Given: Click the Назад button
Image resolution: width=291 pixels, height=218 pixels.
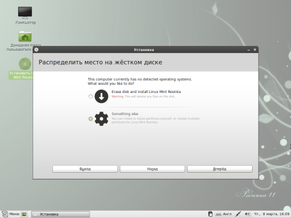Looking at the screenshot, I should [x=152, y=169].
